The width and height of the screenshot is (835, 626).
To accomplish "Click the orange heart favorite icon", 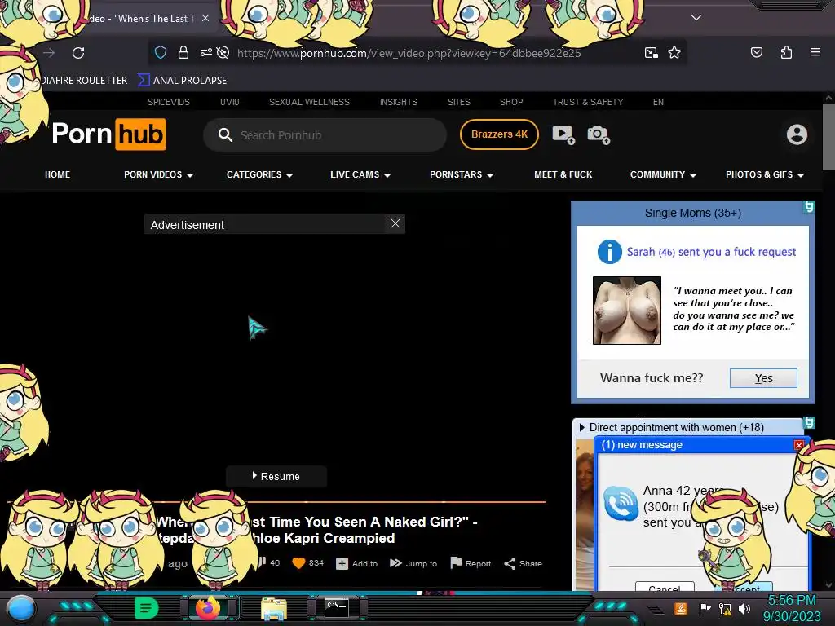I will [x=298, y=563].
